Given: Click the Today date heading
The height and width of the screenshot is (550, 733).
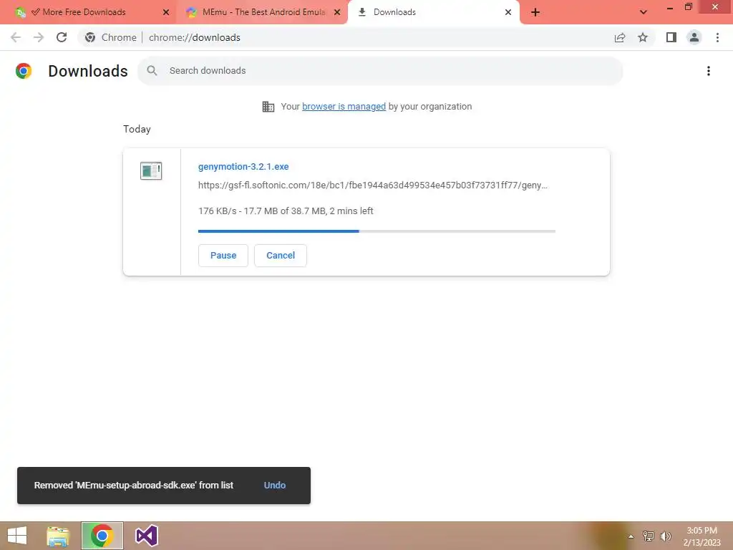Looking at the screenshot, I should click(137, 129).
